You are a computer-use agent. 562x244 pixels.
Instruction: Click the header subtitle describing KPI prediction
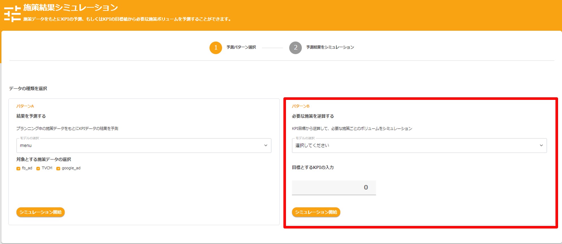(127, 19)
